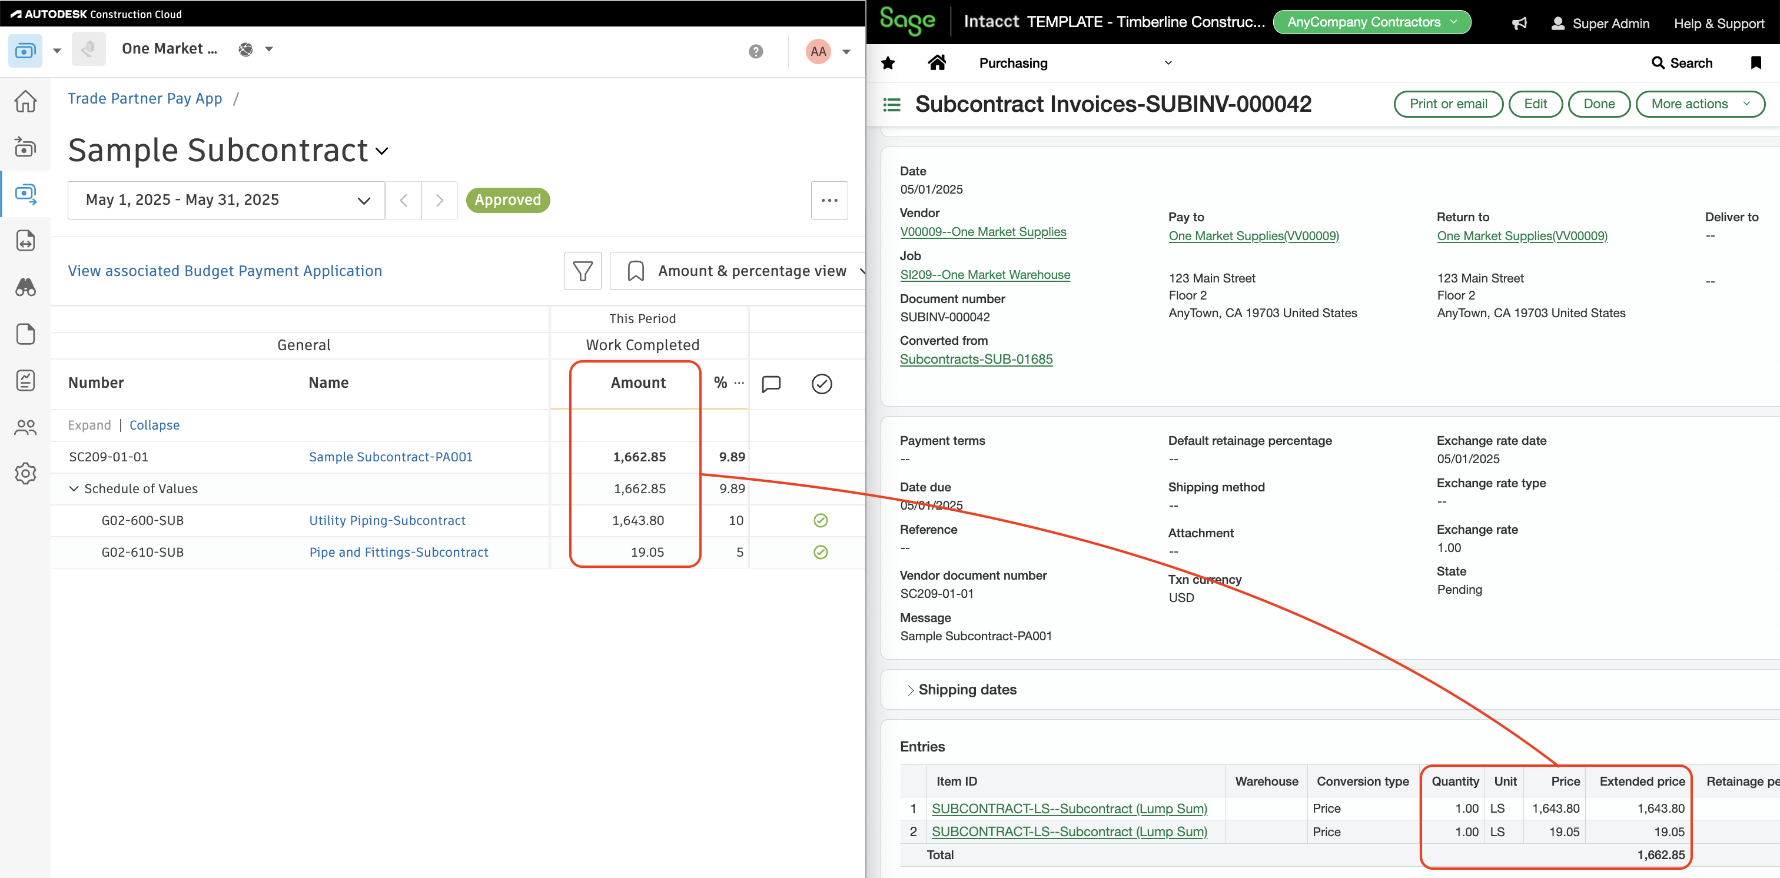Click the Approved status badge
This screenshot has width=1780, height=878.
point(508,200)
